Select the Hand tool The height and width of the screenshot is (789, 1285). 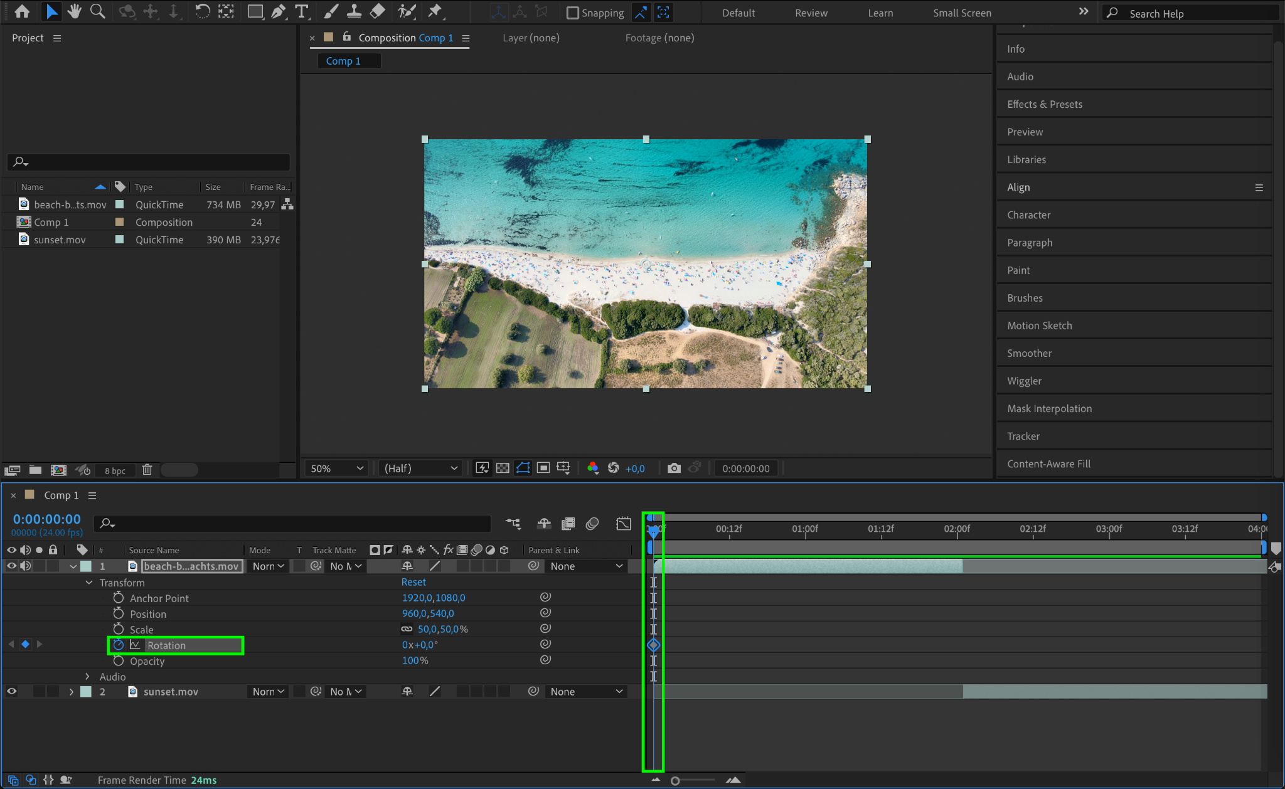(x=75, y=11)
